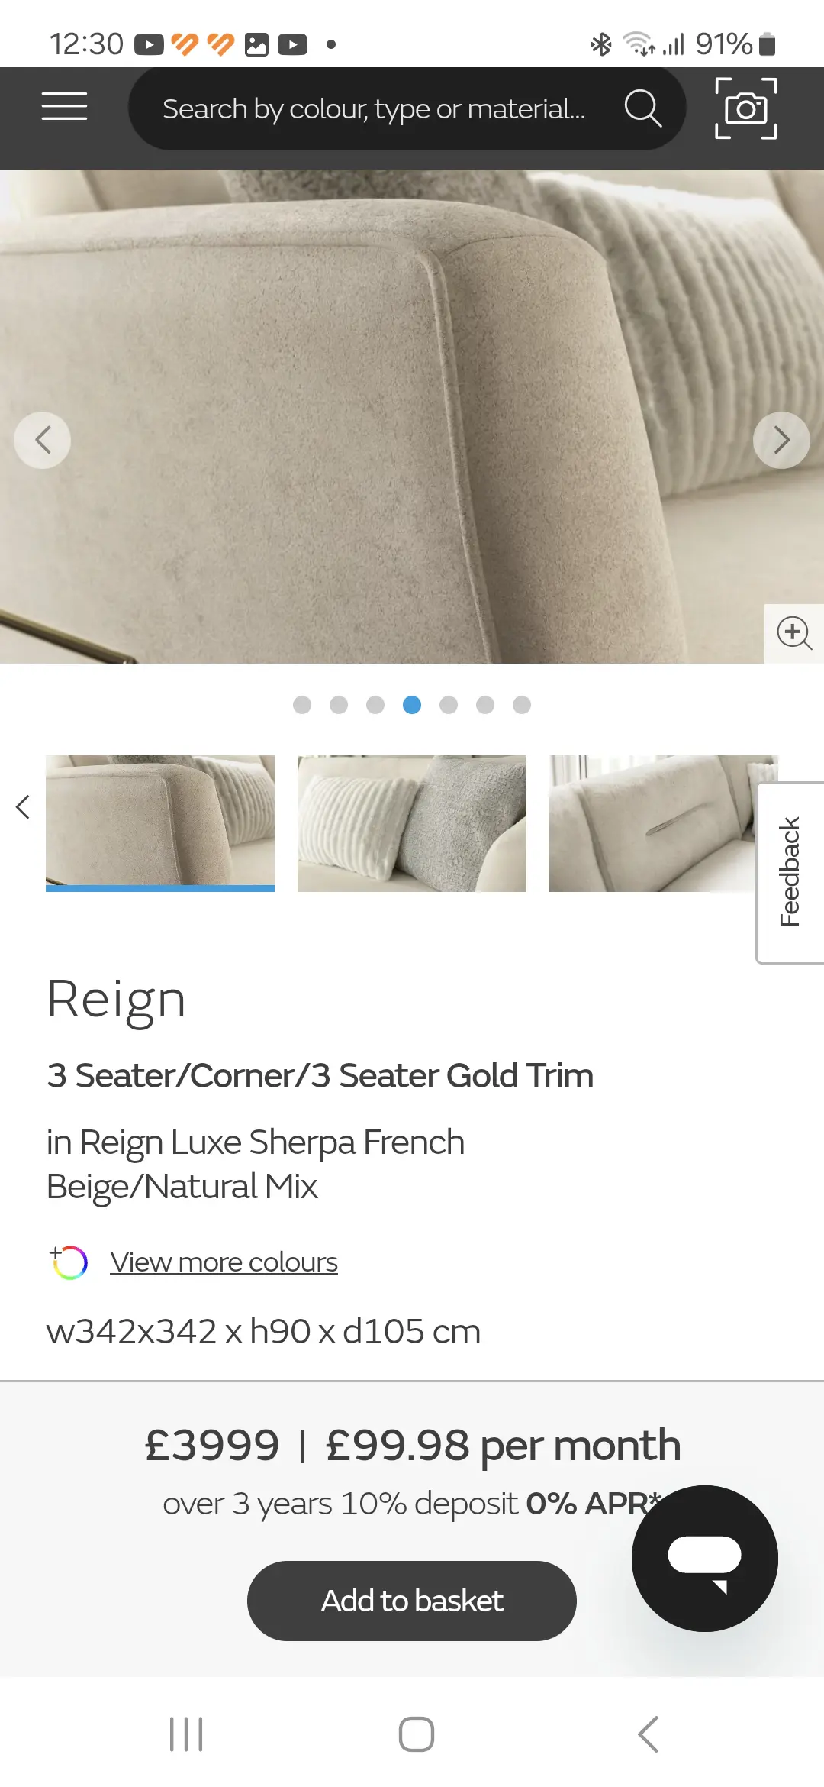The image size is (824, 1787).
Task: Select the last carousel dot indicator
Action: click(522, 705)
